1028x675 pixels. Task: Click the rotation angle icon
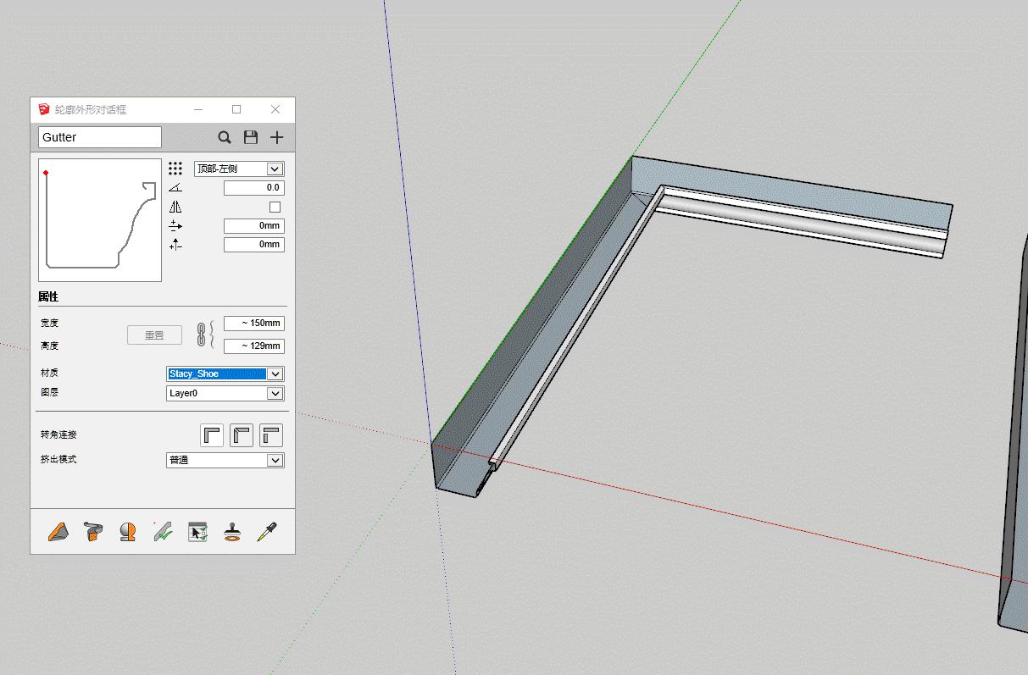pyautogui.click(x=175, y=188)
